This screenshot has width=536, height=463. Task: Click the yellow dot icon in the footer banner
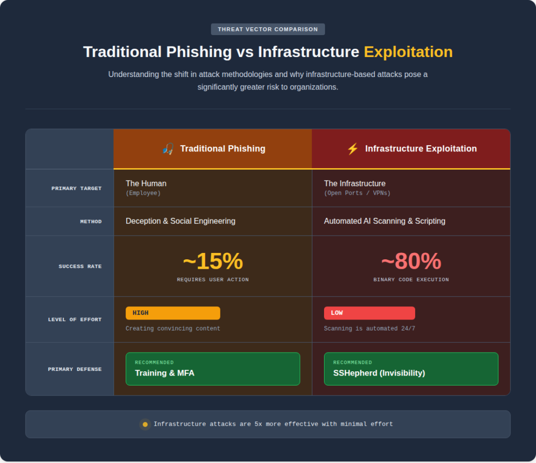145,424
